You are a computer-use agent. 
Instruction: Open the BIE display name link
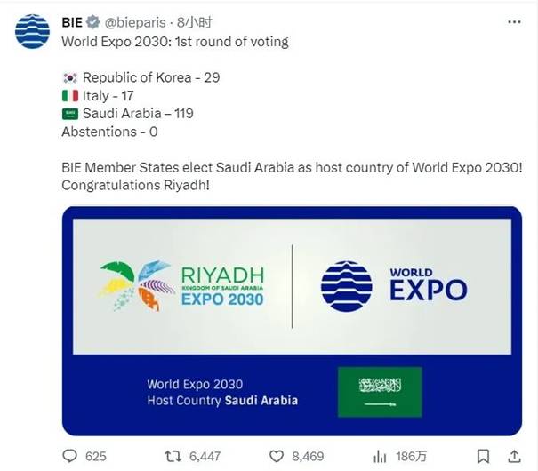point(75,20)
